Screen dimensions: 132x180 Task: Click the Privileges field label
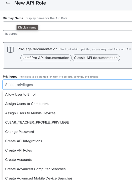tap(10, 77)
